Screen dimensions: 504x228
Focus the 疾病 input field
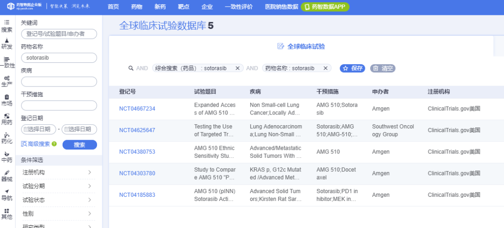pyautogui.click(x=59, y=81)
